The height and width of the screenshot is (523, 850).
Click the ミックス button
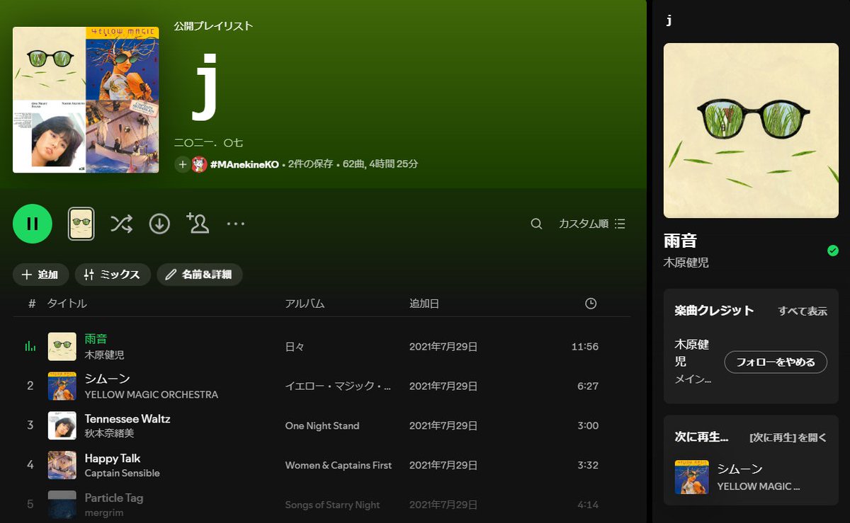pos(113,275)
